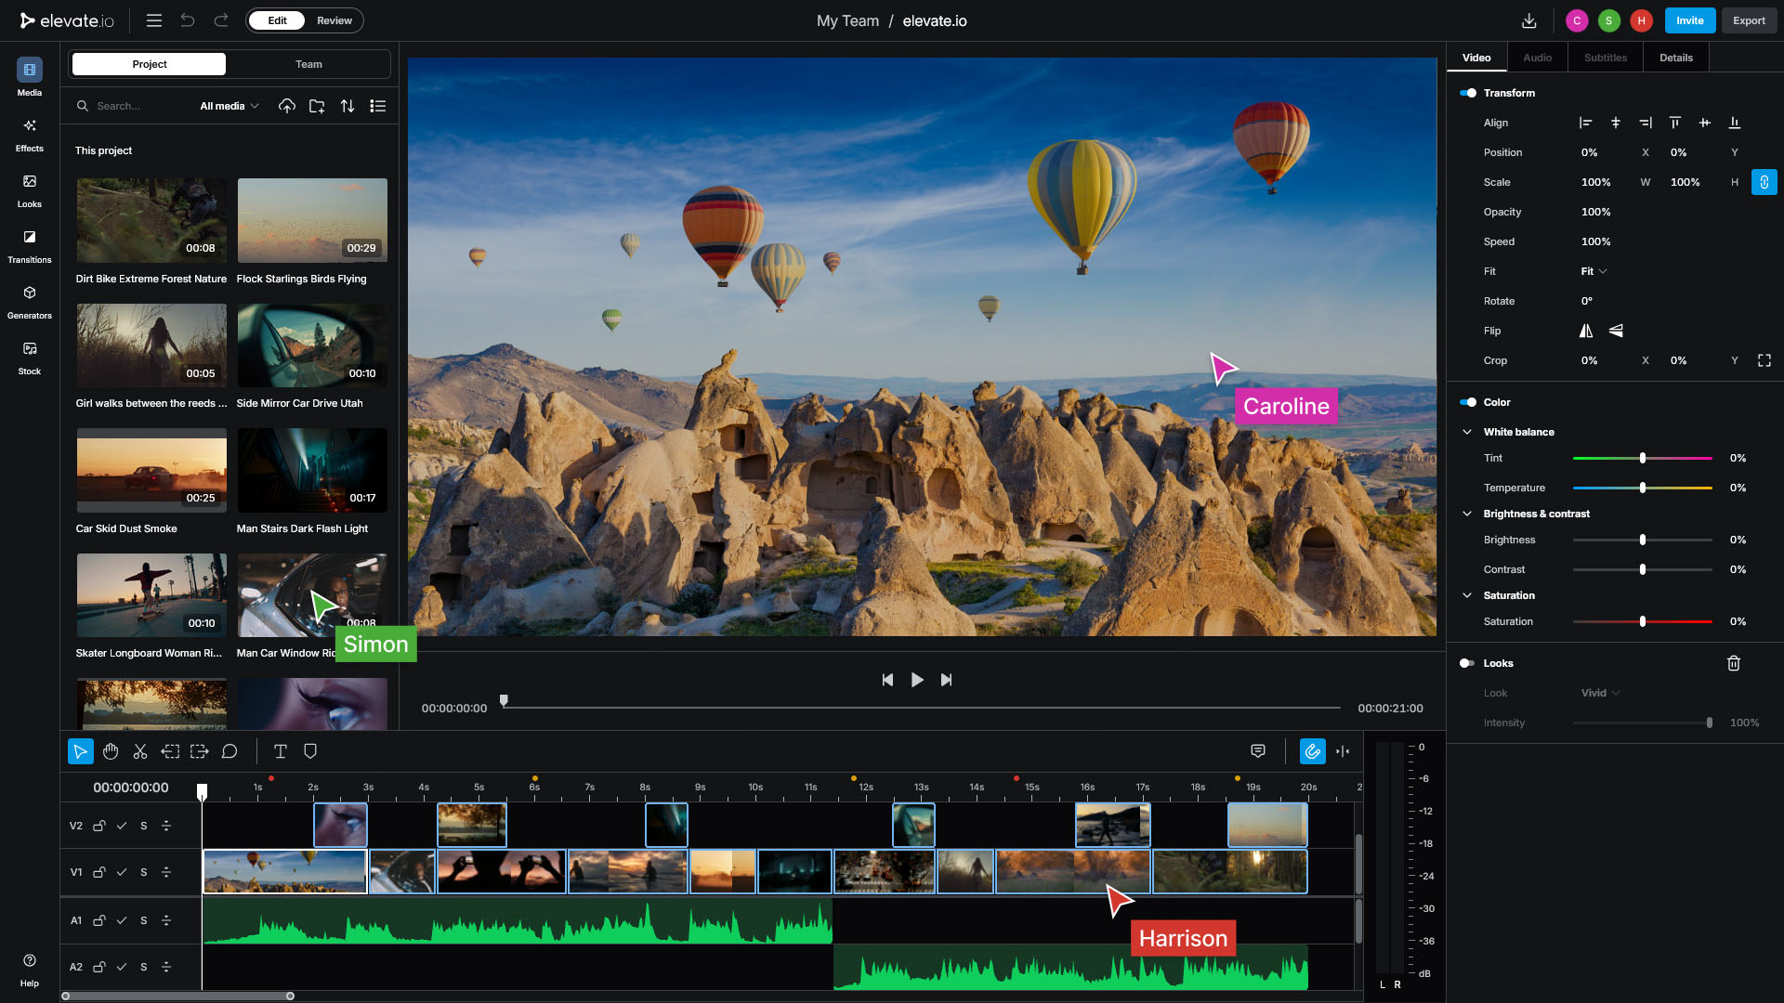Collapse the White balance section
Viewport: 1784px width, 1003px height.
click(x=1467, y=432)
